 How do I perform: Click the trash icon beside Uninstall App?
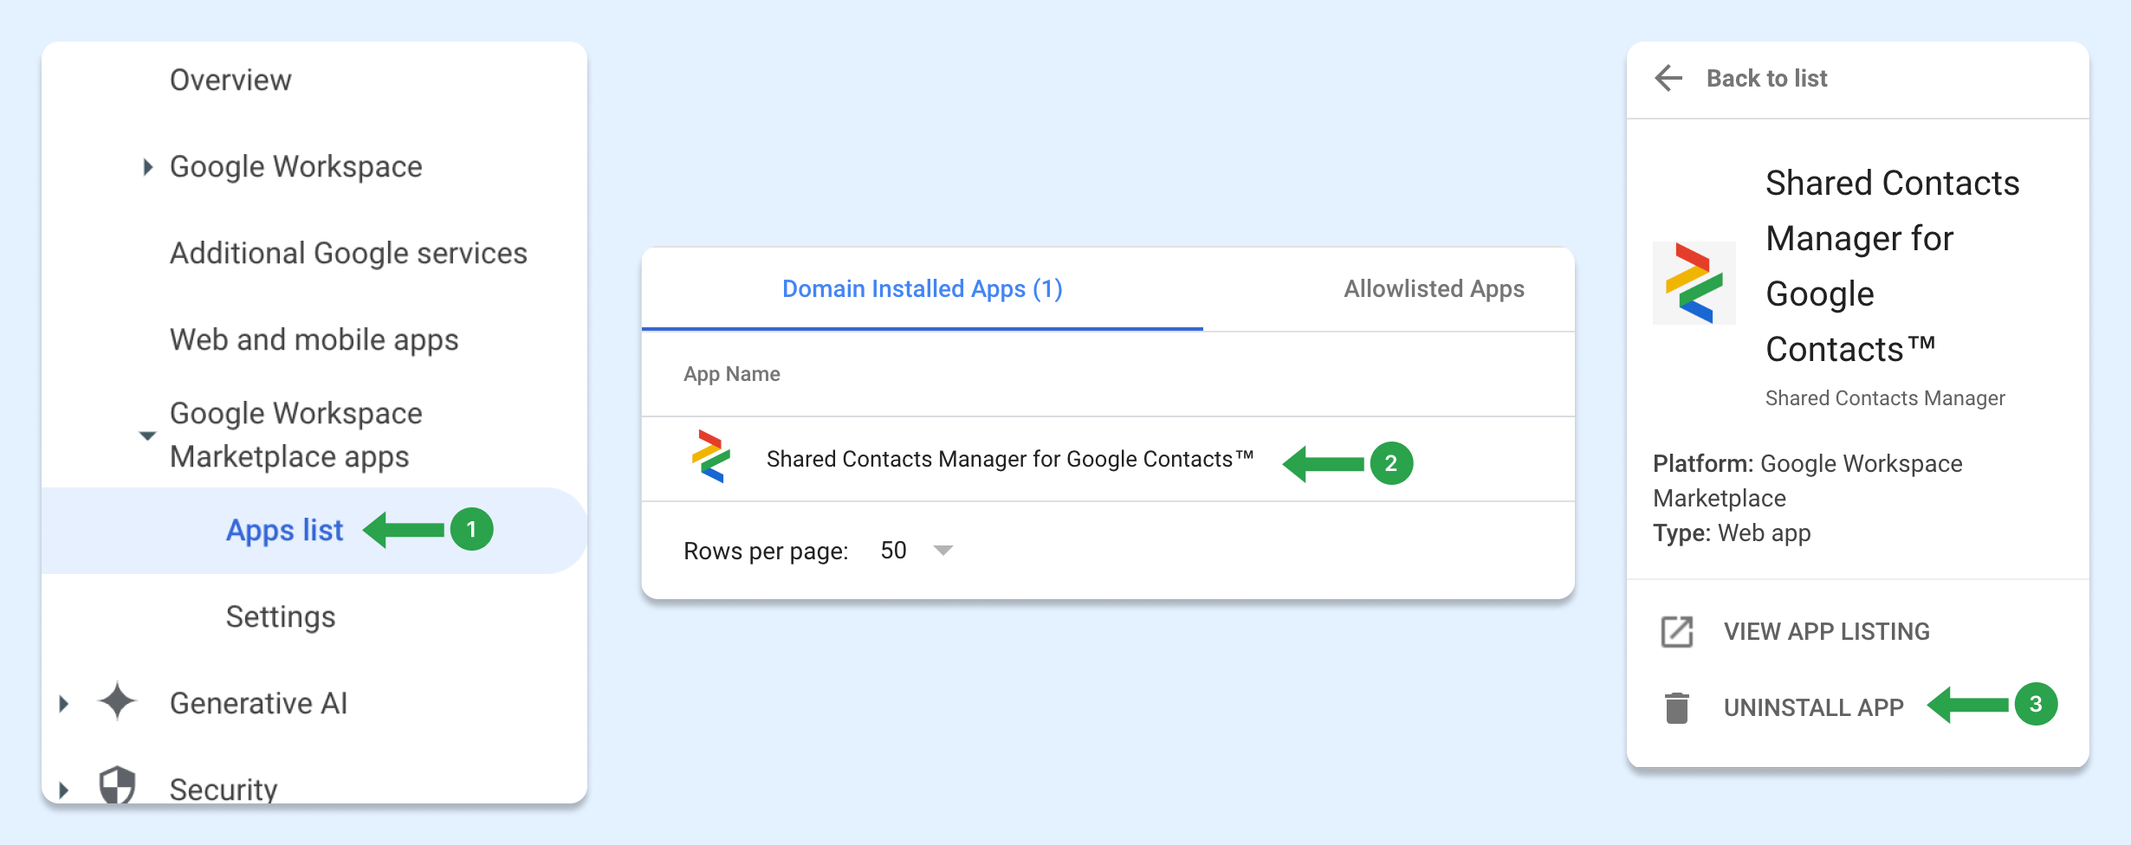pos(1677,707)
